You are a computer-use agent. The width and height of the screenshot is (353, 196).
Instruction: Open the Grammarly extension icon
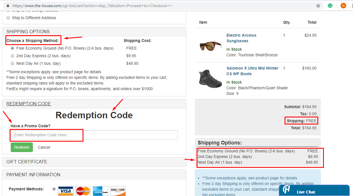click(x=330, y=6)
